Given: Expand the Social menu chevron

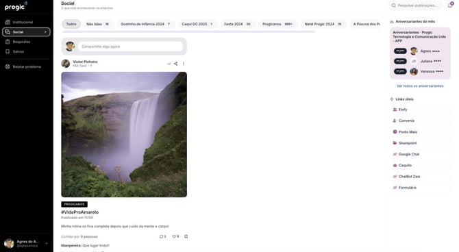Looking at the screenshot, I should point(45,32).
